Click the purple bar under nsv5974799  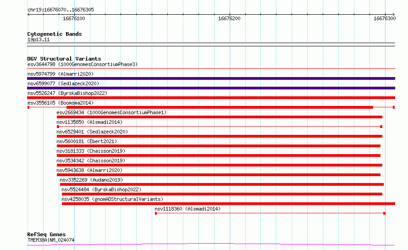click(211, 78)
